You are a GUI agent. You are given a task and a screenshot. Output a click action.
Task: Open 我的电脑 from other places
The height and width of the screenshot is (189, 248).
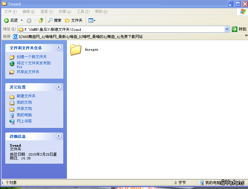(24, 115)
